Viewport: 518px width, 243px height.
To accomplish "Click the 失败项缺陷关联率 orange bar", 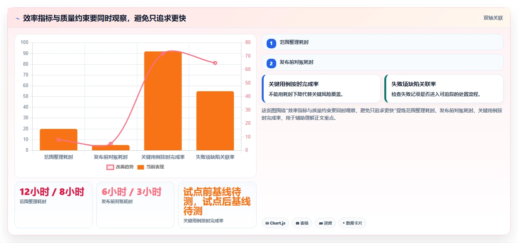I will pos(215,121).
